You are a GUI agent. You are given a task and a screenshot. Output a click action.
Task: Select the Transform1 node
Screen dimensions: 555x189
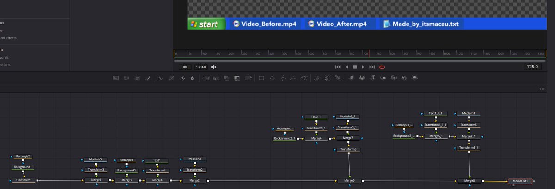click(x=23, y=180)
